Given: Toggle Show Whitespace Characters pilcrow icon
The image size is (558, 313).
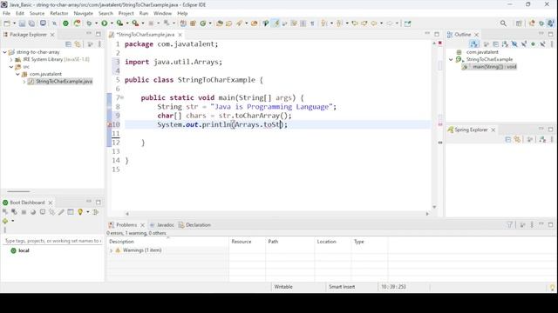Looking at the screenshot, I should click(x=312, y=23).
